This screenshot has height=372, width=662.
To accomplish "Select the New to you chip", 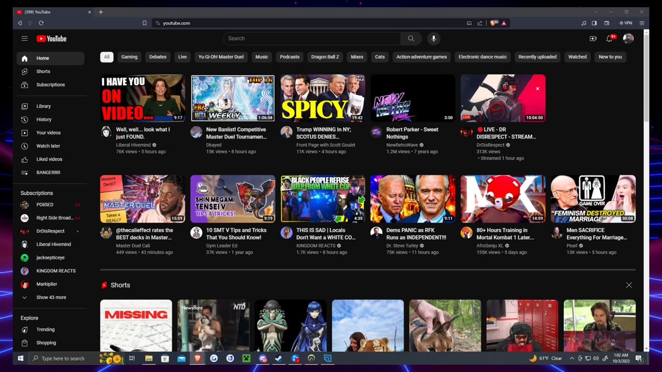I will [x=610, y=57].
